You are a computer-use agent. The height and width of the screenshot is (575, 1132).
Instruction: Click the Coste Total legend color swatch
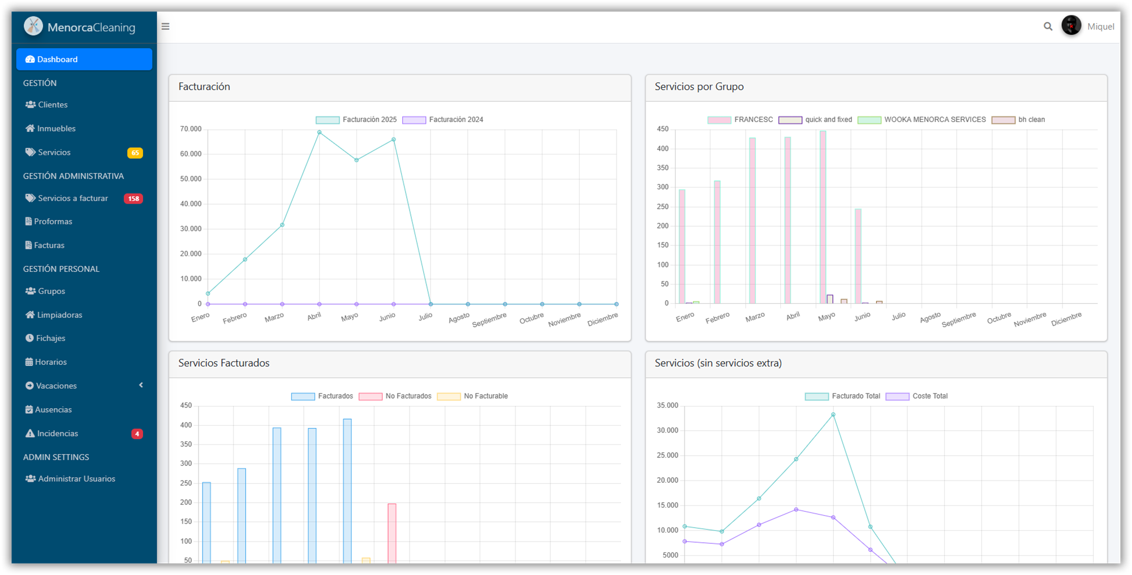tap(897, 396)
